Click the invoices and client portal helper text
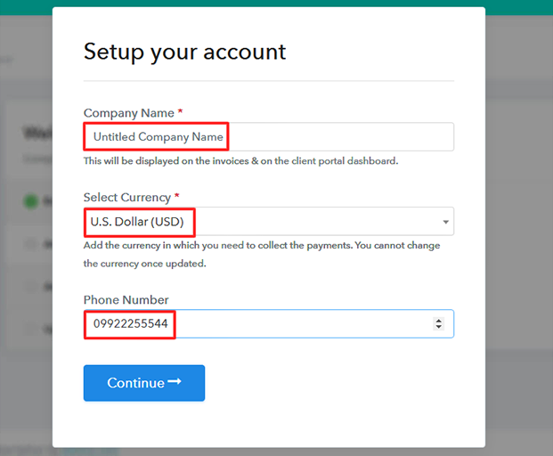 pyautogui.click(x=240, y=161)
